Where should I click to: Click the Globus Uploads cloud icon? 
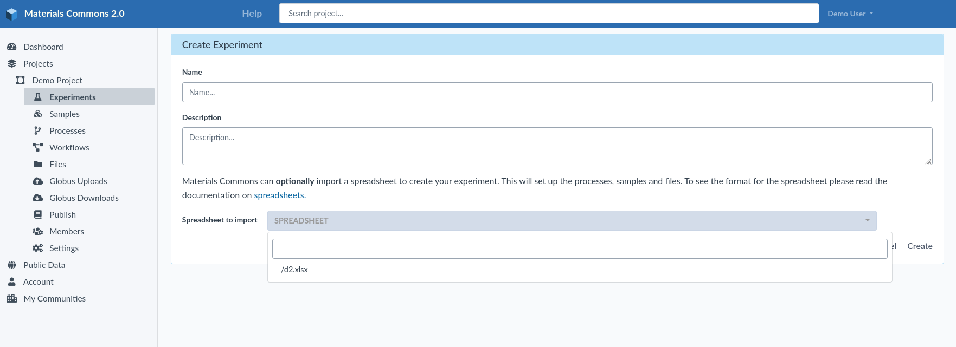point(38,181)
